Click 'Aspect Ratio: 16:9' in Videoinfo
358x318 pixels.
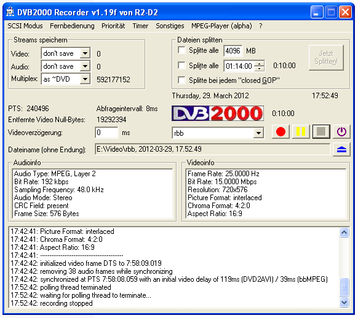point(215,214)
